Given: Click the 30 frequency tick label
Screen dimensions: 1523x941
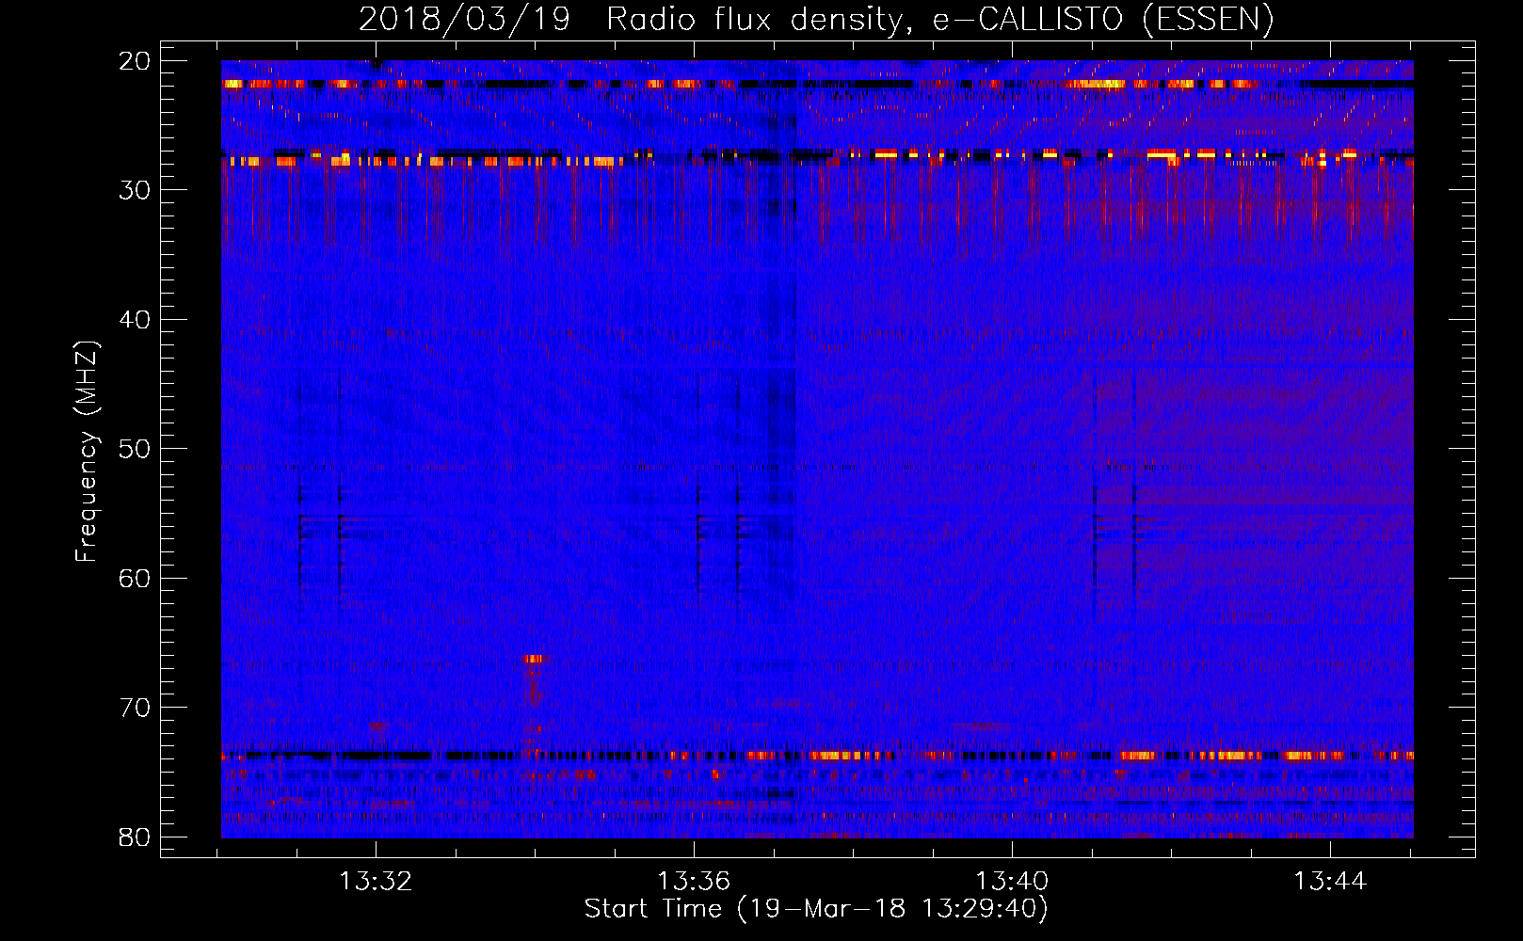Looking at the screenshot, I should pyautogui.click(x=136, y=190).
